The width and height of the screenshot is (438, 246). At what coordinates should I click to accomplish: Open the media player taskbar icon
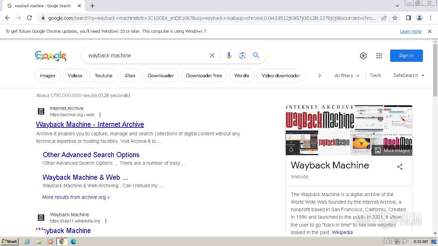click(x=50, y=242)
